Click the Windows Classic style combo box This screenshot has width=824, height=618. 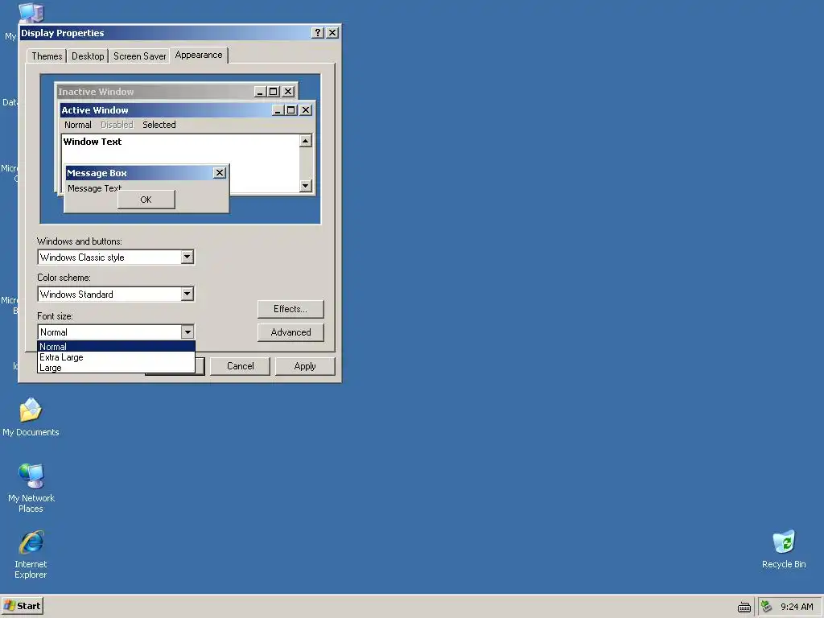click(116, 257)
